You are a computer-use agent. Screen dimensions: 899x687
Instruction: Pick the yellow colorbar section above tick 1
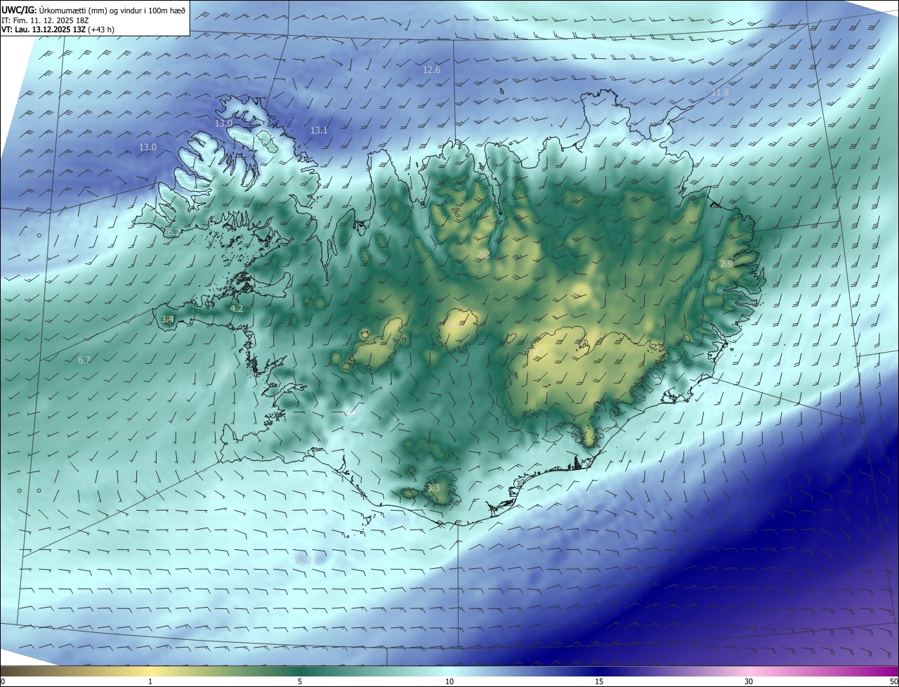[x=150, y=671]
